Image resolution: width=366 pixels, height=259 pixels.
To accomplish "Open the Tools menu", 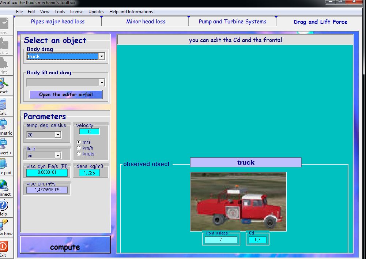I will (60, 12).
